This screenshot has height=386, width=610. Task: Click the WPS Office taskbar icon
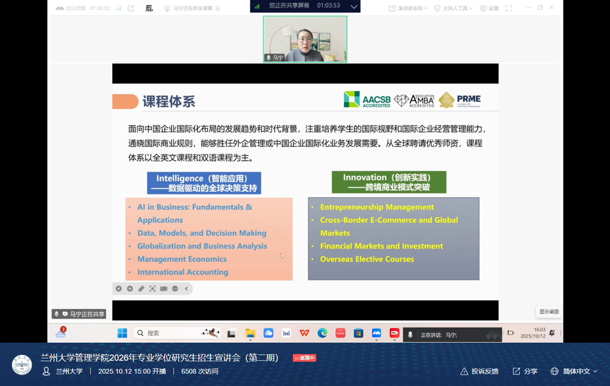(x=304, y=333)
